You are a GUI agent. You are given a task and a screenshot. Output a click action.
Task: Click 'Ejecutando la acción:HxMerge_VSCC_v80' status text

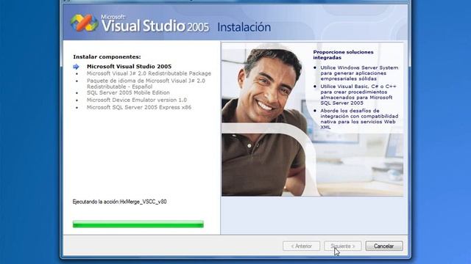[x=119, y=202]
